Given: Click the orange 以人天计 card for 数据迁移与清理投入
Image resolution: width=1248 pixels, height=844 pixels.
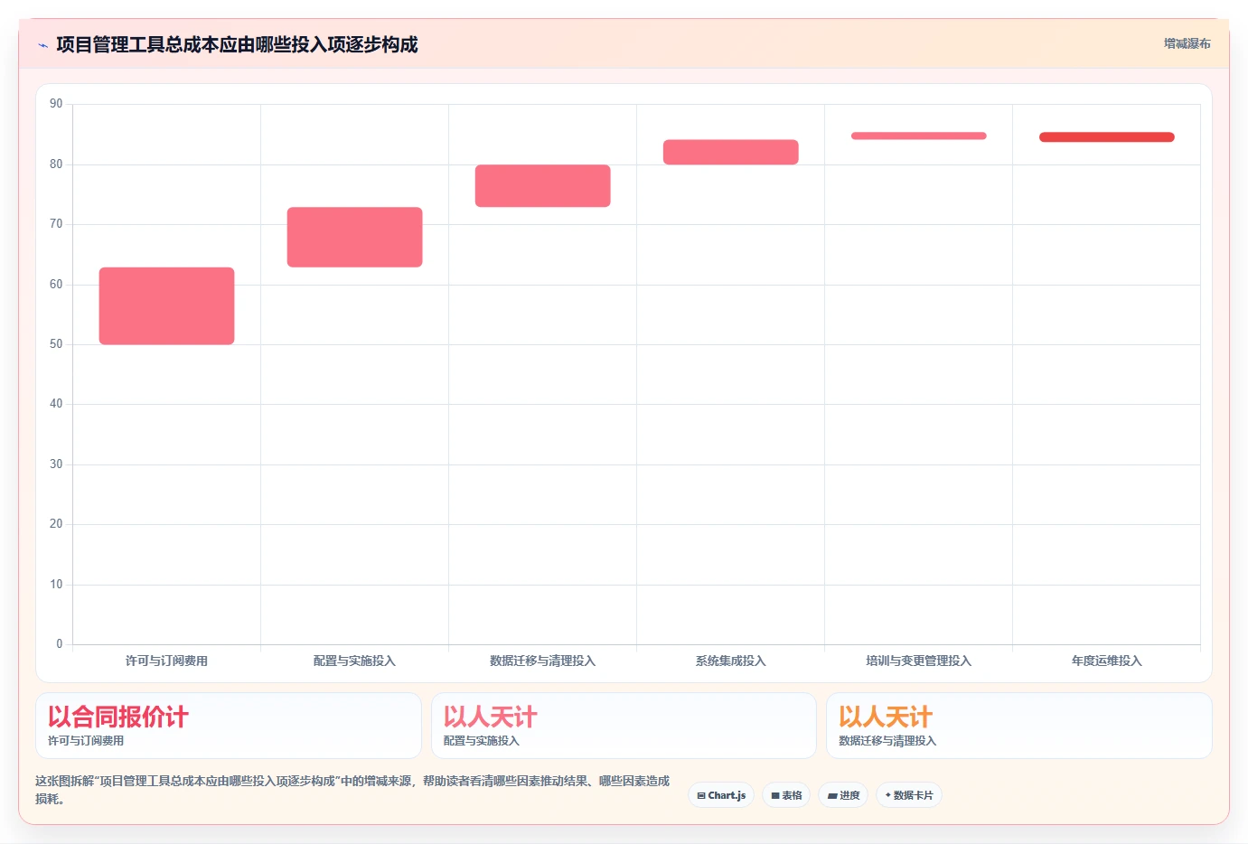Looking at the screenshot, I should tap(1019, 726).
